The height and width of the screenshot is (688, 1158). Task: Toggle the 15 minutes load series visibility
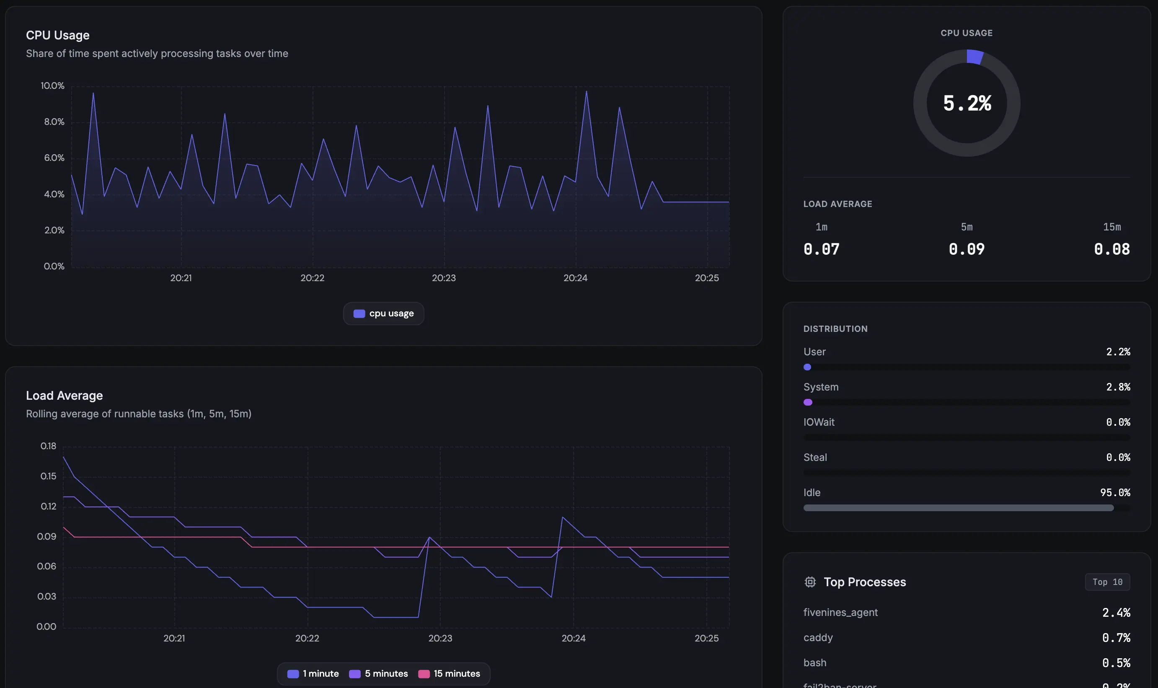click(449, 674)
